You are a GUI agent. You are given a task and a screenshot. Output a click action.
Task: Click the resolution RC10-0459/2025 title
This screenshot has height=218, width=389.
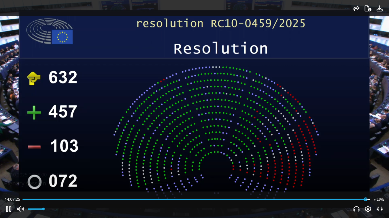coord(220,23)
